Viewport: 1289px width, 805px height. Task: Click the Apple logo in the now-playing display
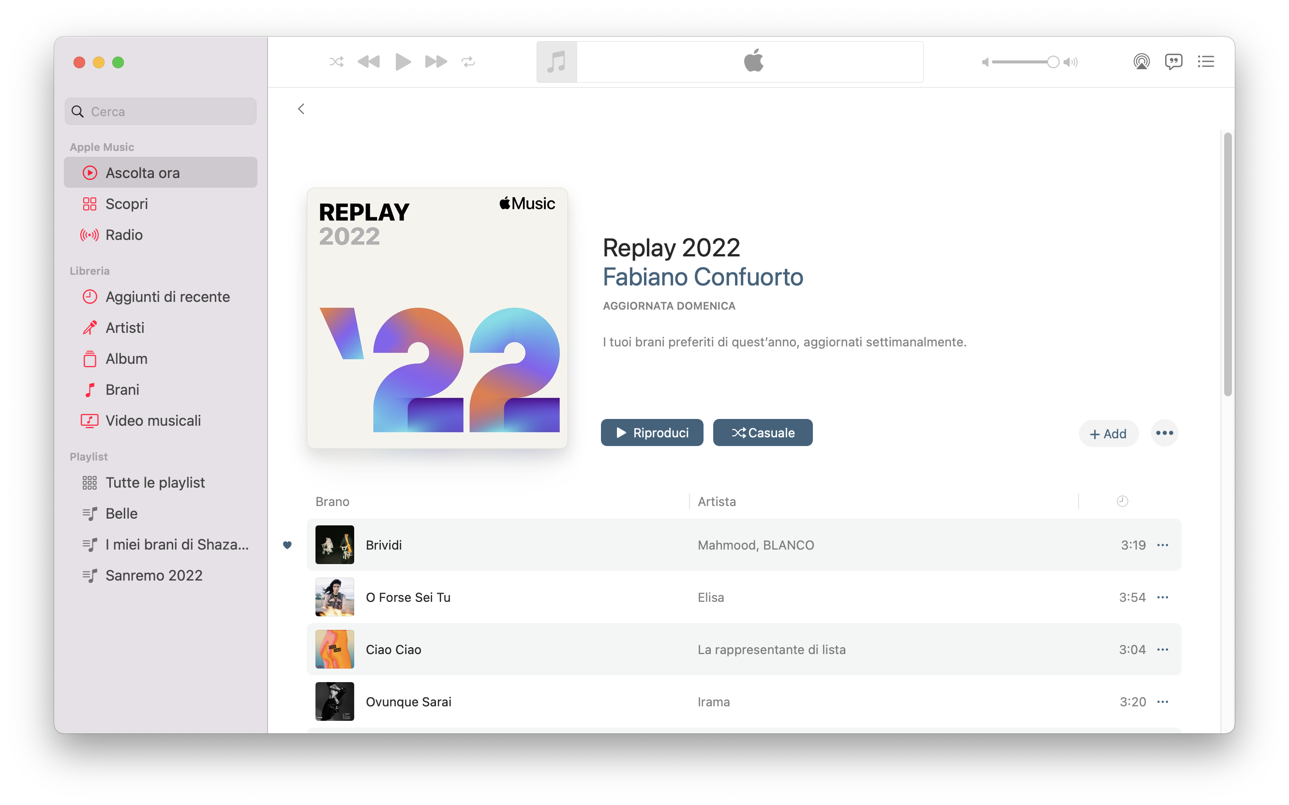(x=753, y=60)
